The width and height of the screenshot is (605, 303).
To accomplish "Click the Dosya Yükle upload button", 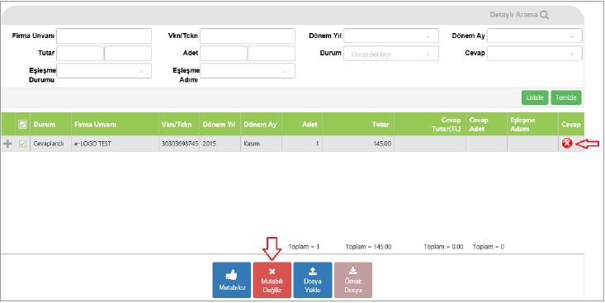I will [313, 280].
